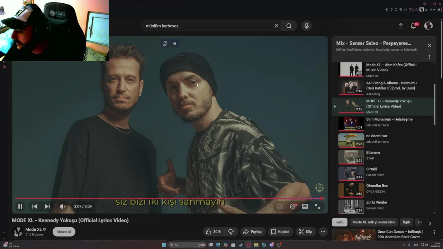Play Ölmedim Ben by ORGANIZE34
The height and width of the screenshot is (249, 443).
click(382, 190)
